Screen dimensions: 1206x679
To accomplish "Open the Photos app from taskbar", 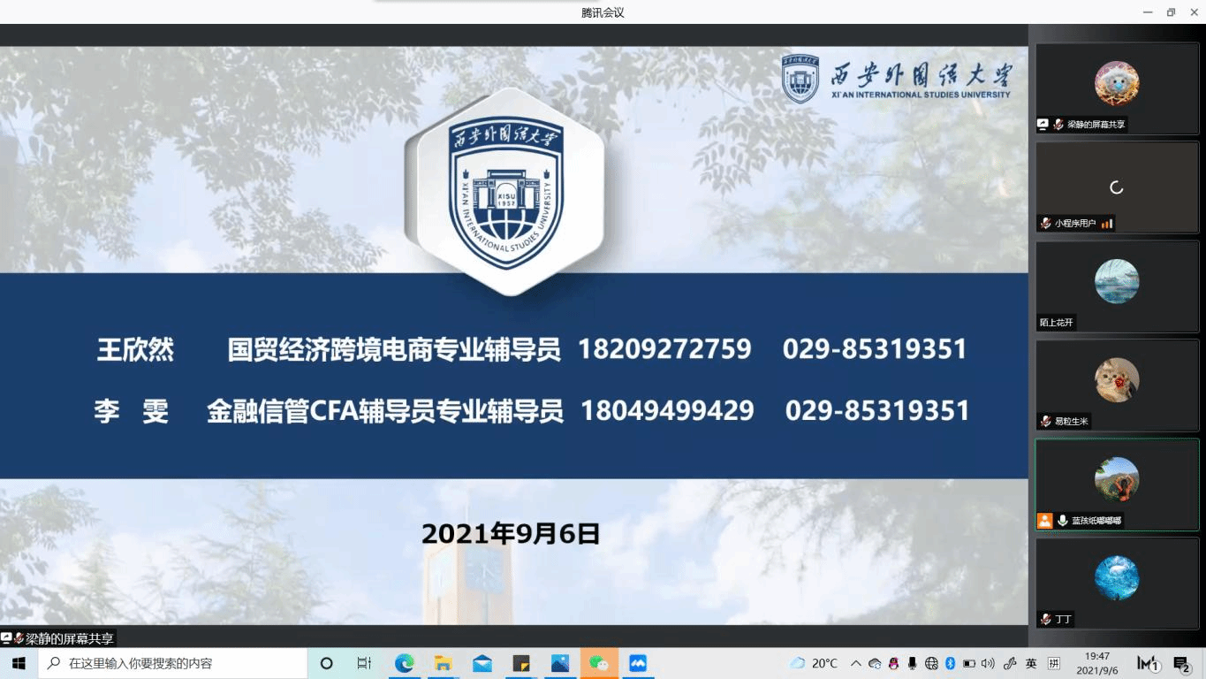I will (560, 663).
